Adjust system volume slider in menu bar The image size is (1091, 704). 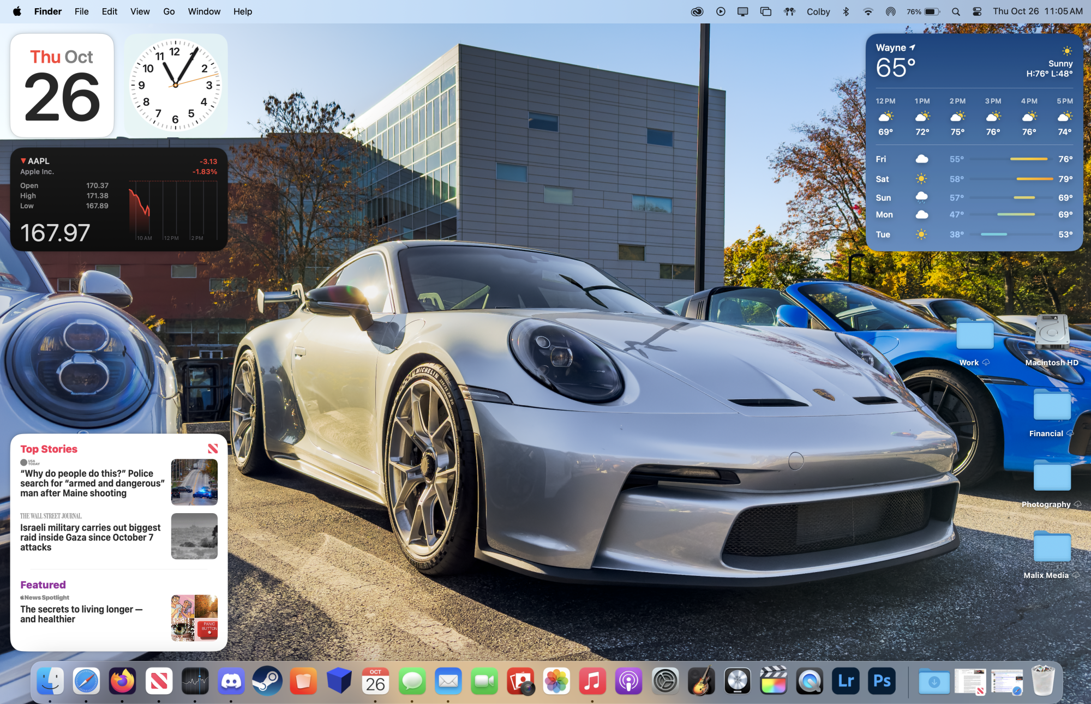pyautogui.click(x=976, y=11)
